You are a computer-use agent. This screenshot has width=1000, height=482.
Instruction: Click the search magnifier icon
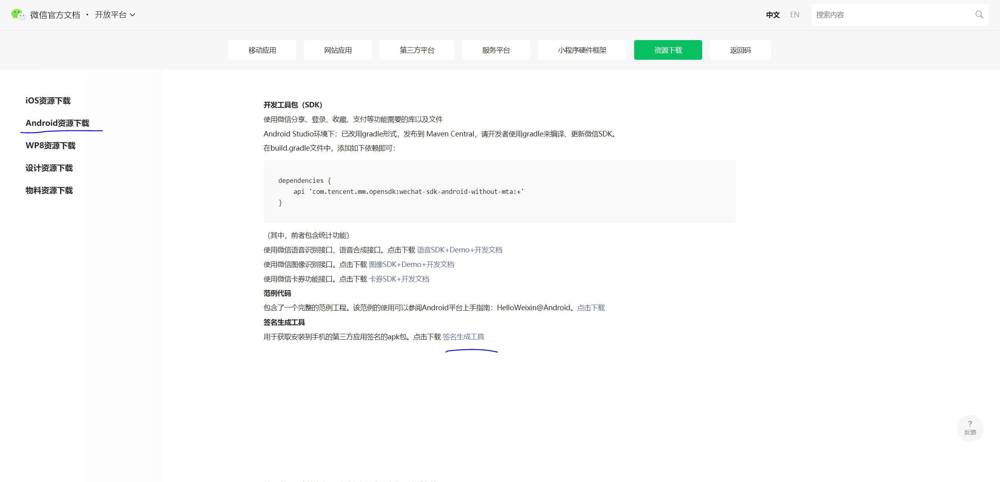pos(979,15)
